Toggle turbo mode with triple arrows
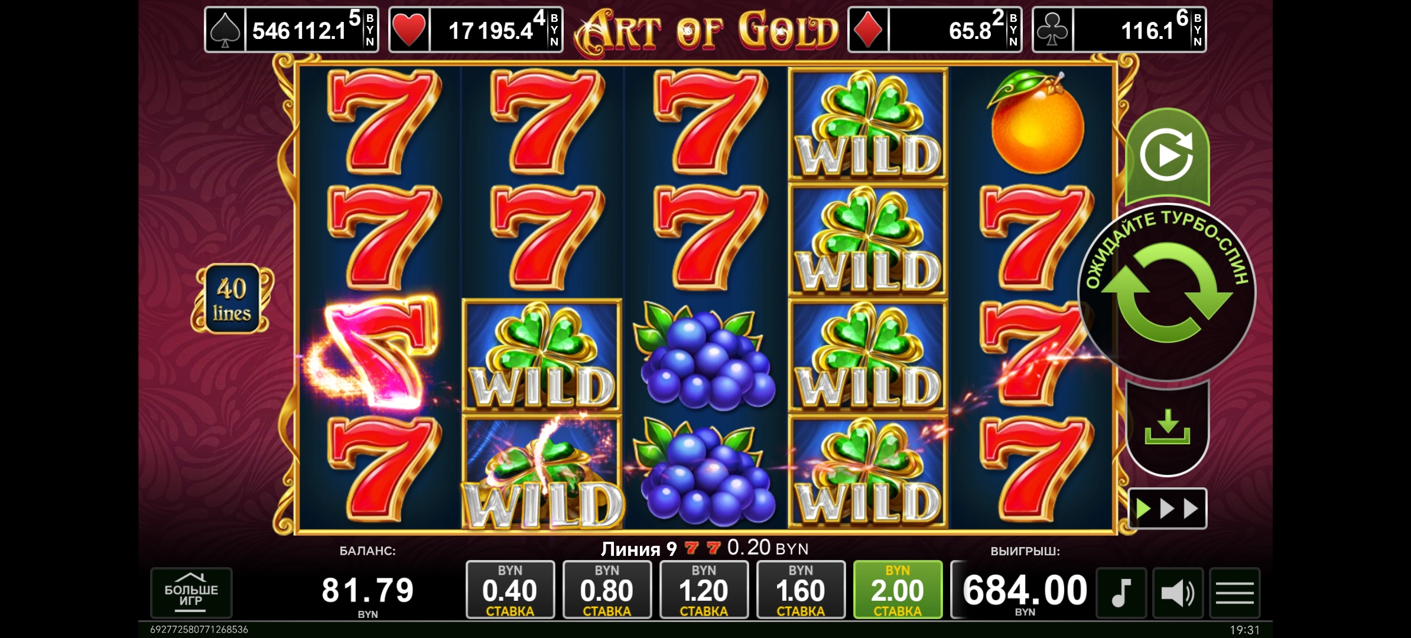The height and width of the screenshot is (638, 1411). (x=1167, y=508)
